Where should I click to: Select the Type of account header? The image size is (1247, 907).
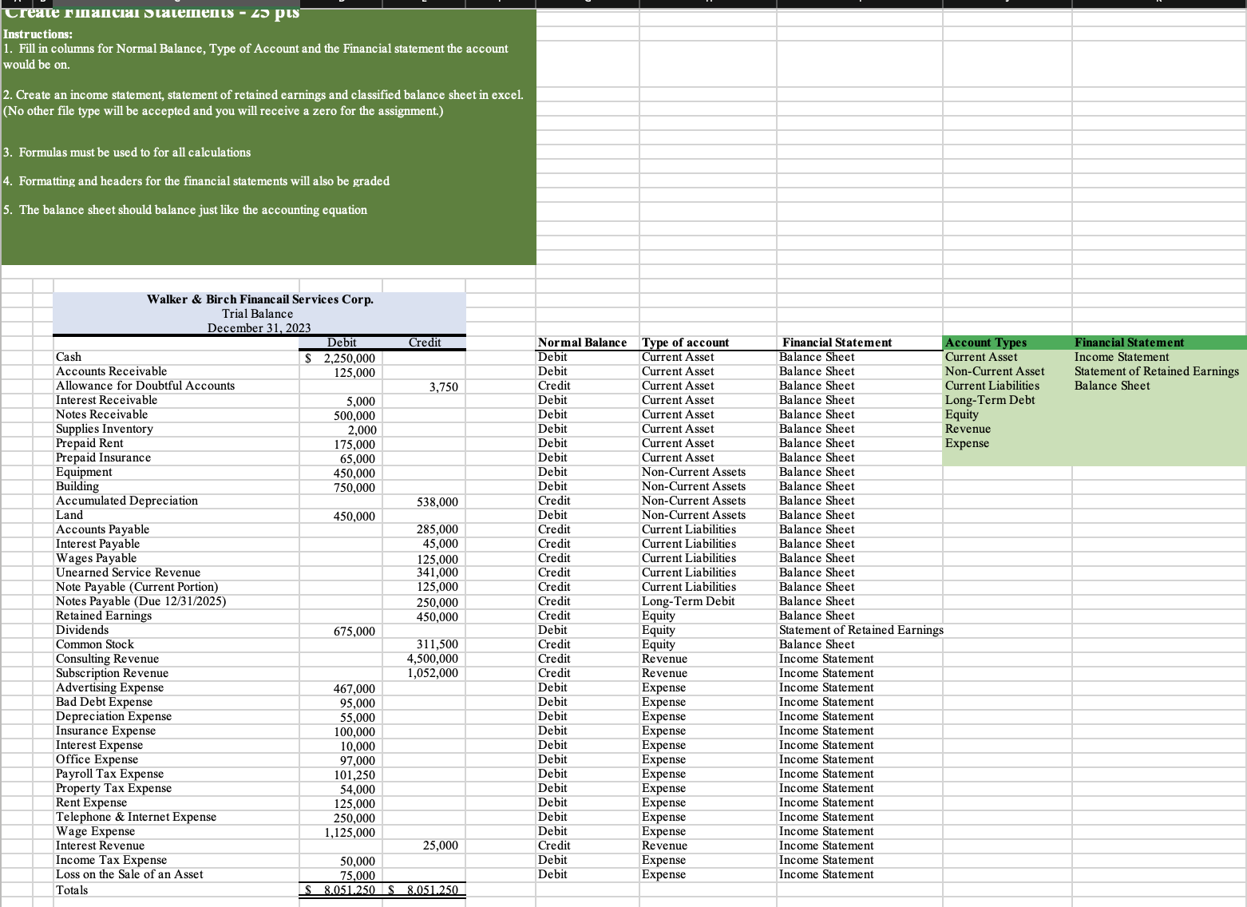point(684,343)
